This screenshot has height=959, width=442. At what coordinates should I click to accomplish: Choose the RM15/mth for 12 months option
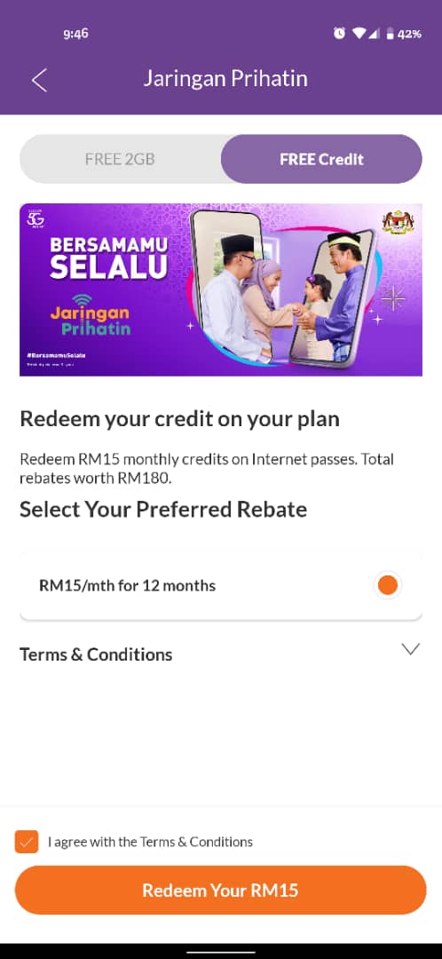tap(221, 585)
